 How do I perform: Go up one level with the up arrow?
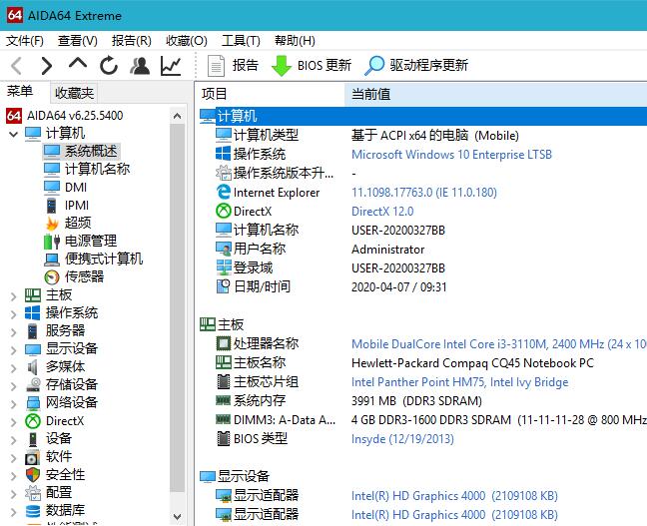[78, 65]
